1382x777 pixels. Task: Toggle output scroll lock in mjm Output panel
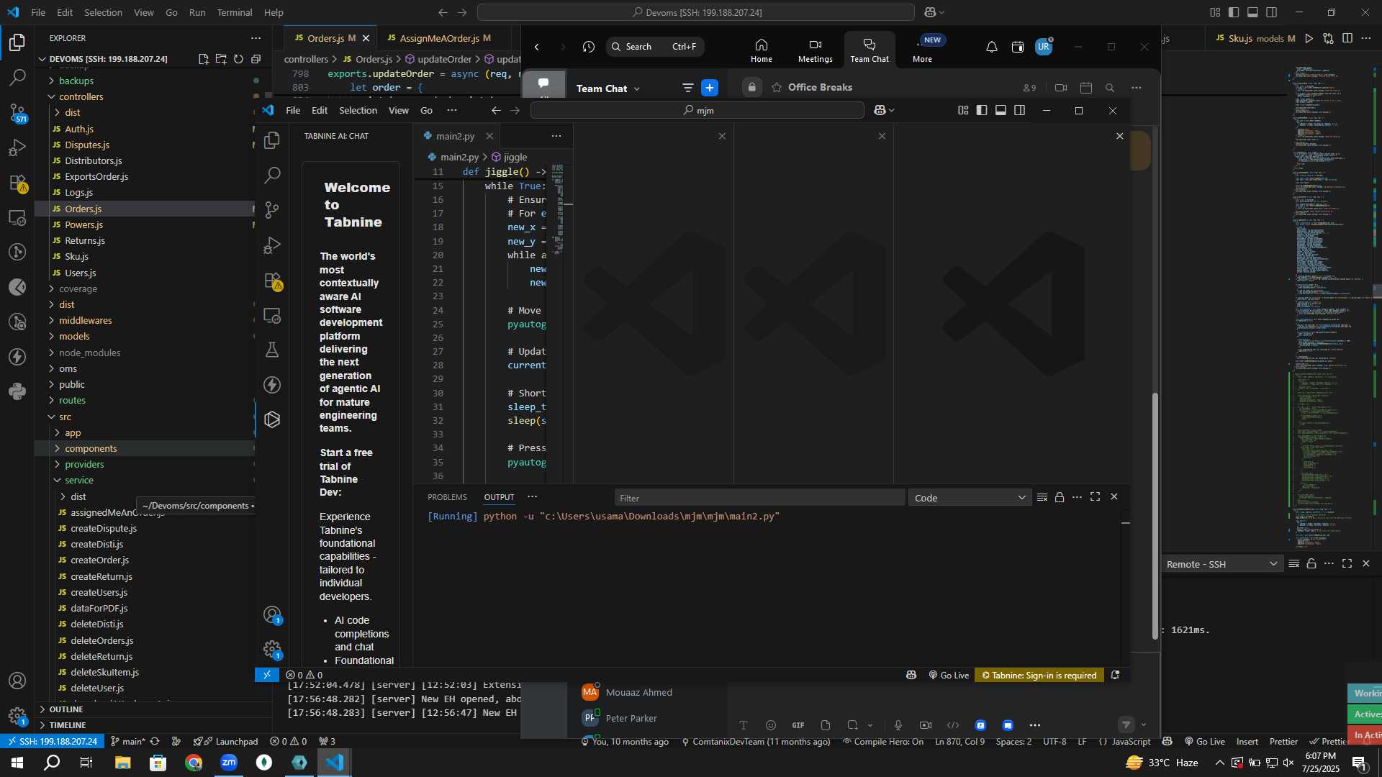[1060, 497]
